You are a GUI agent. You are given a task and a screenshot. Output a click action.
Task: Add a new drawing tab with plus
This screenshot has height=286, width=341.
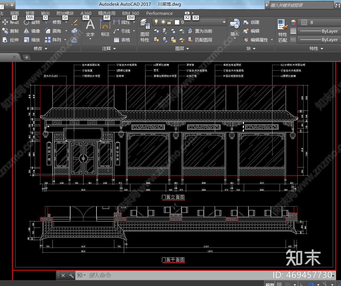point(27,57)
